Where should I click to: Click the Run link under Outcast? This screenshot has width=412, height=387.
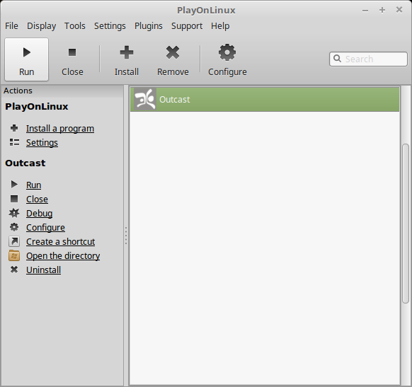click(34, 185)
